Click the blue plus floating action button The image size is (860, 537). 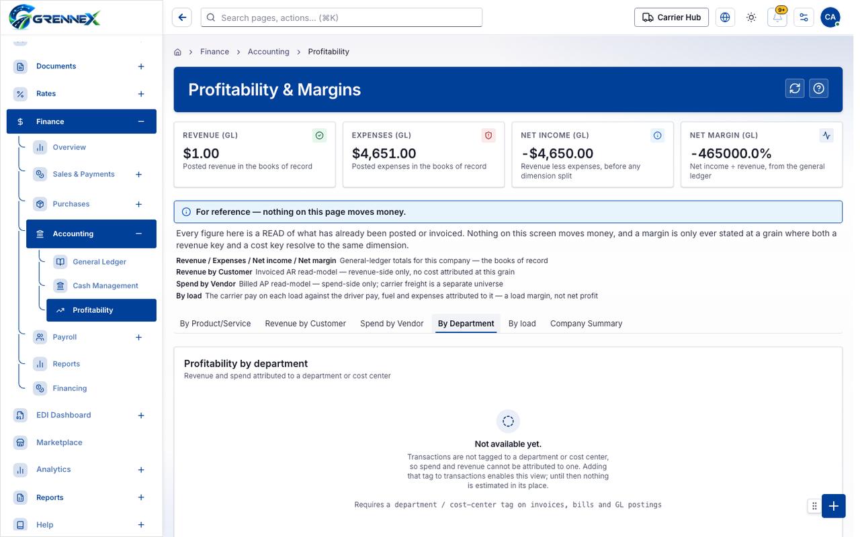833,506
